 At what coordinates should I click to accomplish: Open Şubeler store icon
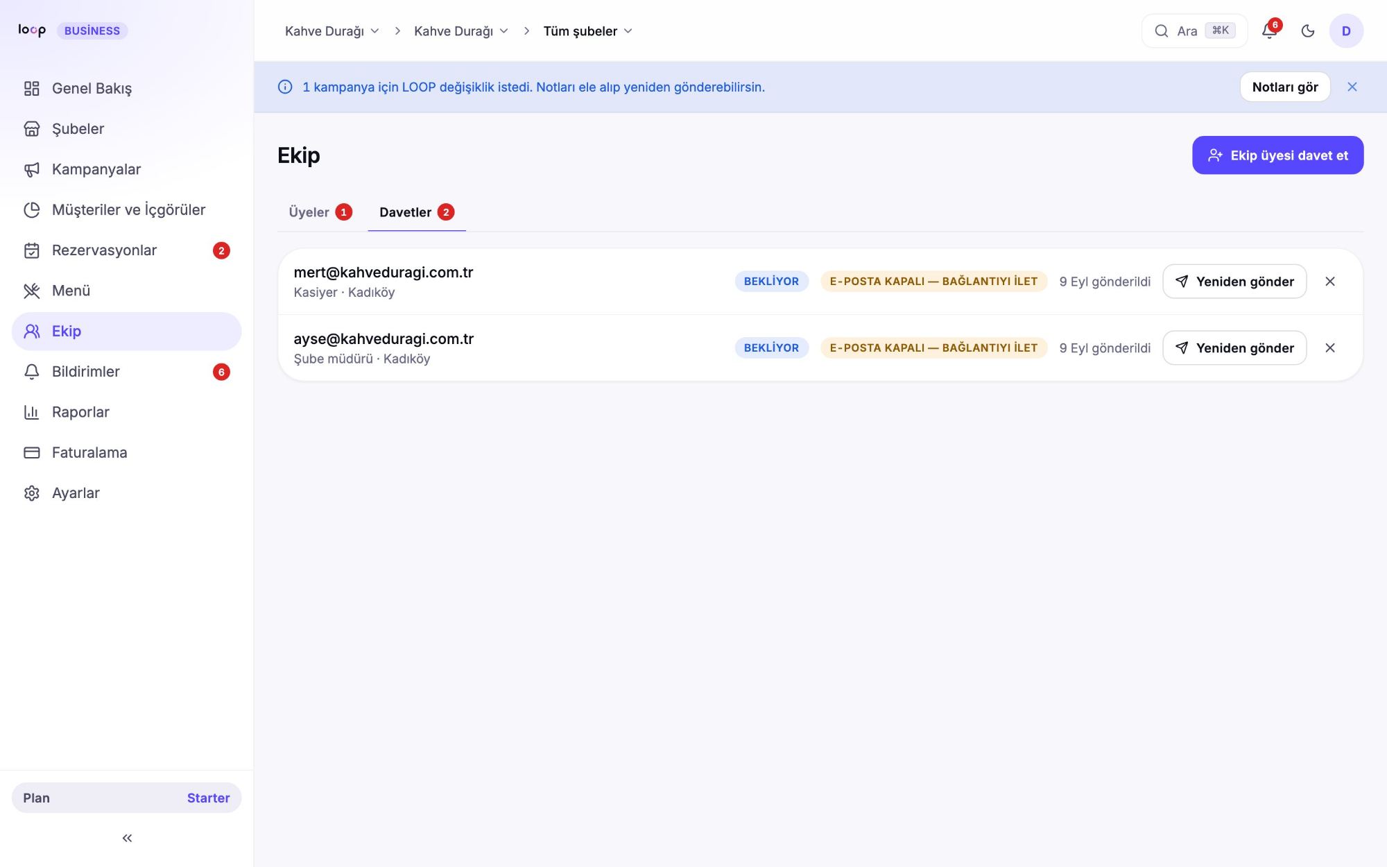(x=32, y=129)
